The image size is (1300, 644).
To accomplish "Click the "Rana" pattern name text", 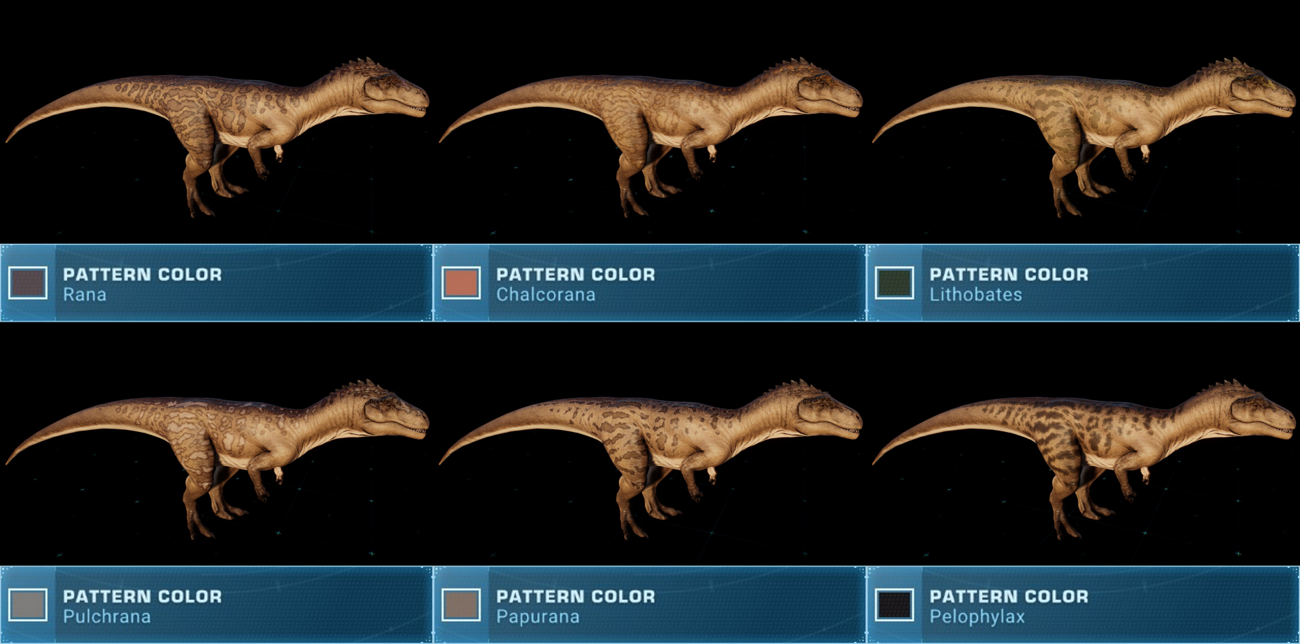I will 85,295.
